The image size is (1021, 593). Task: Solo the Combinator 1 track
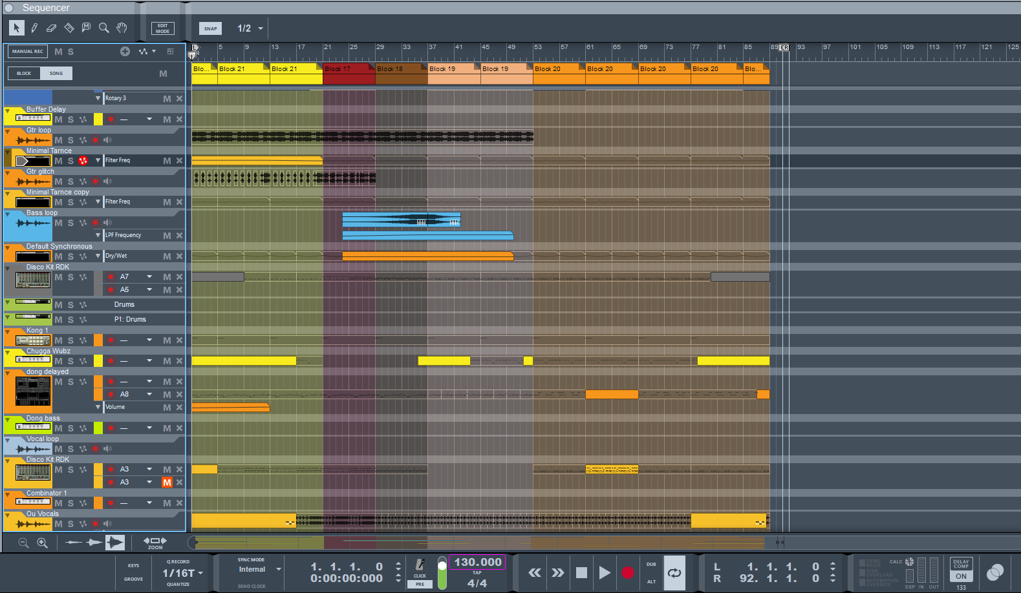70,503
